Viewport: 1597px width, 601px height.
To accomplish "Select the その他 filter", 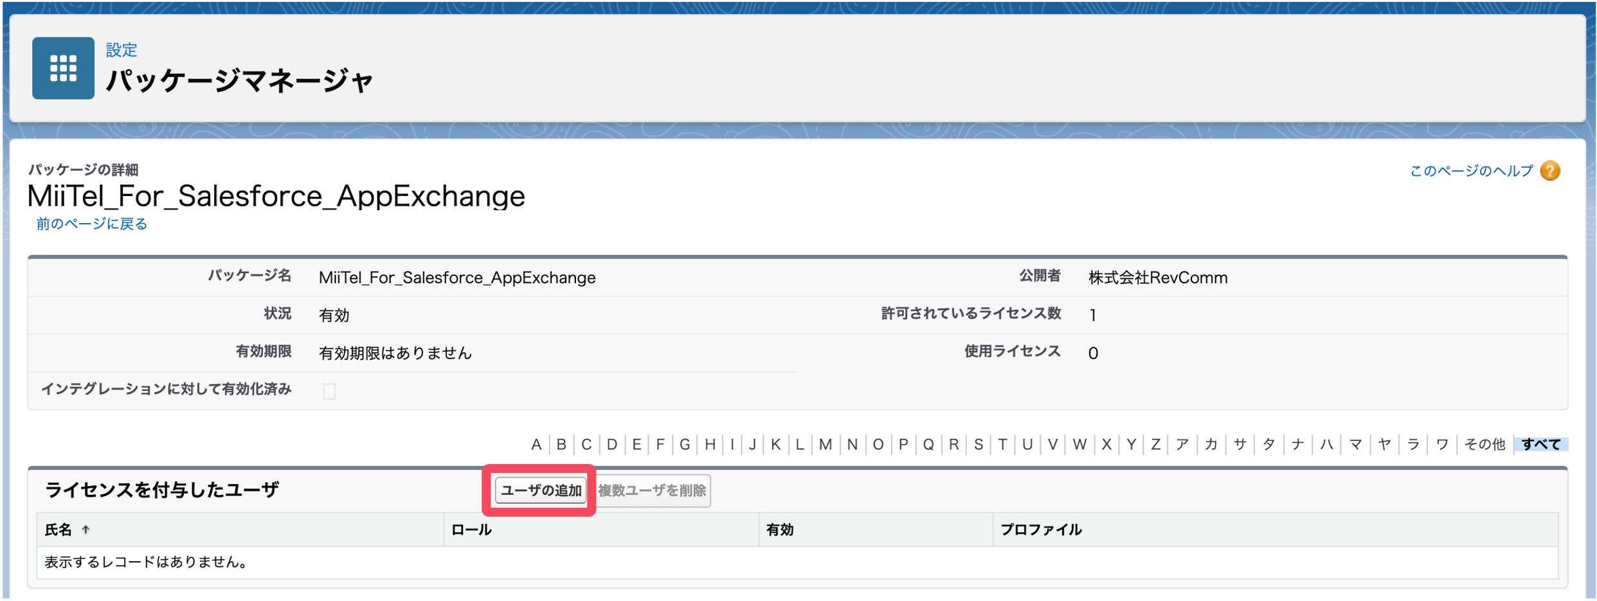I will click(1484, 444).
